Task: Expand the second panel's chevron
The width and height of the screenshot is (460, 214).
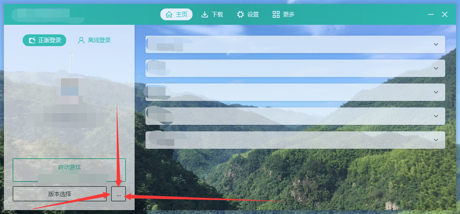Action: tap(436, 68)
